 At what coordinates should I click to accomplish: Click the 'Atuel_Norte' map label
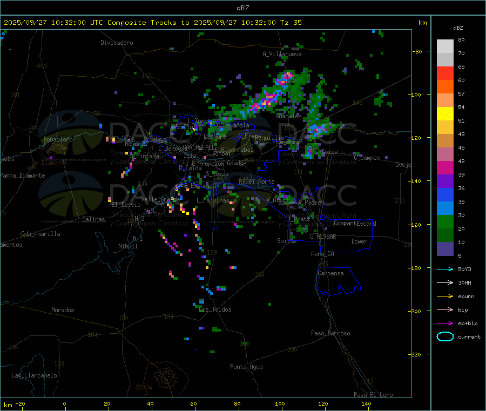point(256,181)
